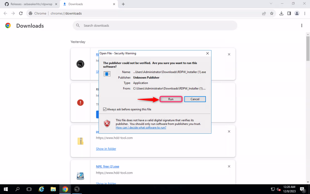
Task: Open the NPE_free (2).exe download link
Action: point(107,166)
